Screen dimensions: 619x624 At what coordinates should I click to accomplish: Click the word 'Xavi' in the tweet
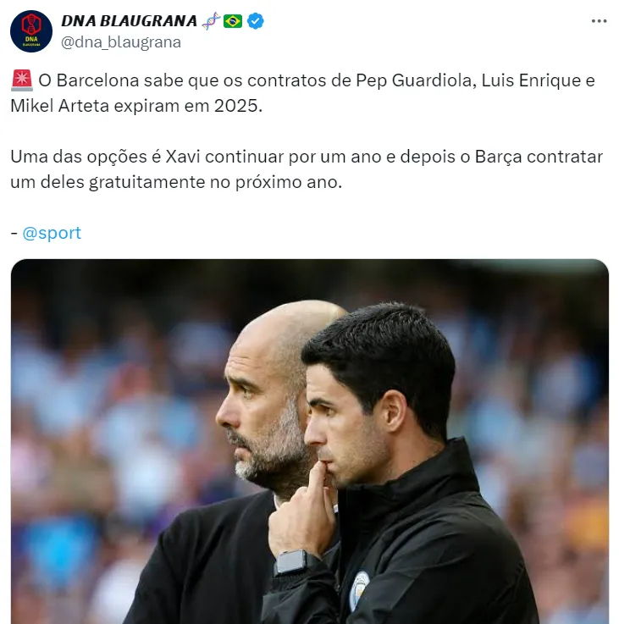pos(183,157)
